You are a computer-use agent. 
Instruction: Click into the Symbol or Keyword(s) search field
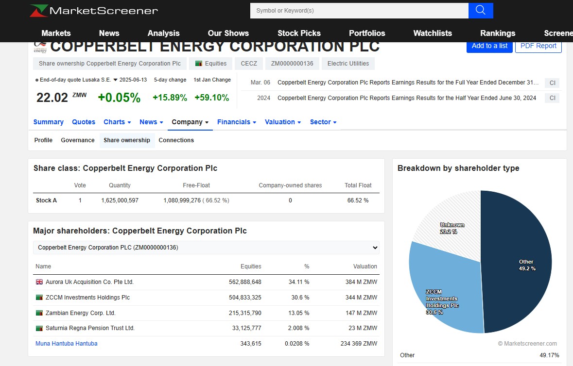pos(359,11)
